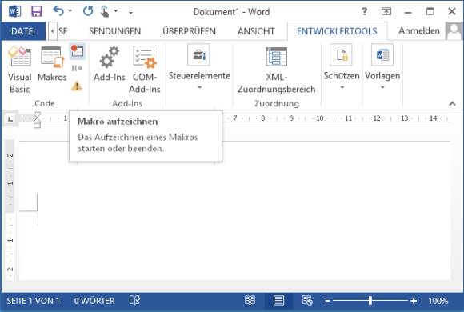Screen dimensions: 464x312
Task: Save the document with the floppy icon
Action: (37, 11)
